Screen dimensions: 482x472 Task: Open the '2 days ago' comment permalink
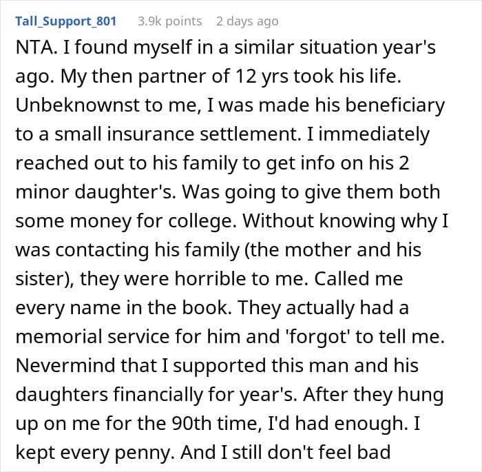coord(247,21)
